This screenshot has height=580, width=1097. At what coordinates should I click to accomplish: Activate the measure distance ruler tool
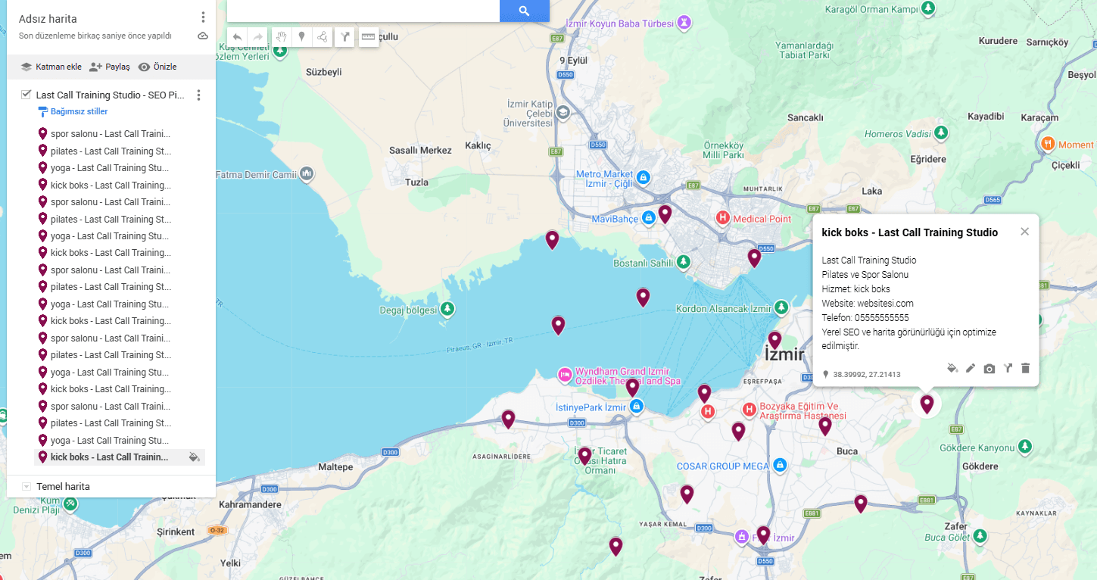pyautogui.click(x=369, y=37)
